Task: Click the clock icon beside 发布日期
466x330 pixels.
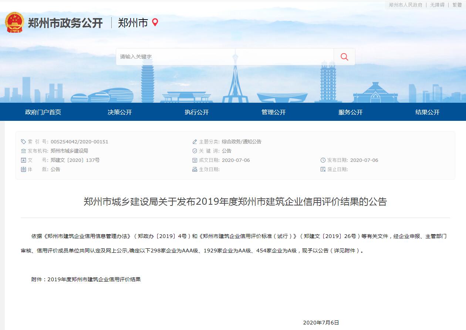Action: click(x=323, y=160)
